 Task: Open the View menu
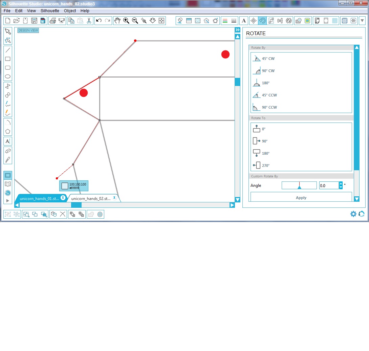[31, 11]
